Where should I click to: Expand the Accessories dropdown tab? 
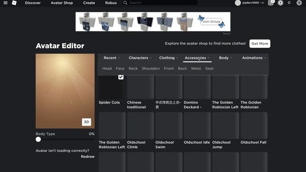click(197, 58)
